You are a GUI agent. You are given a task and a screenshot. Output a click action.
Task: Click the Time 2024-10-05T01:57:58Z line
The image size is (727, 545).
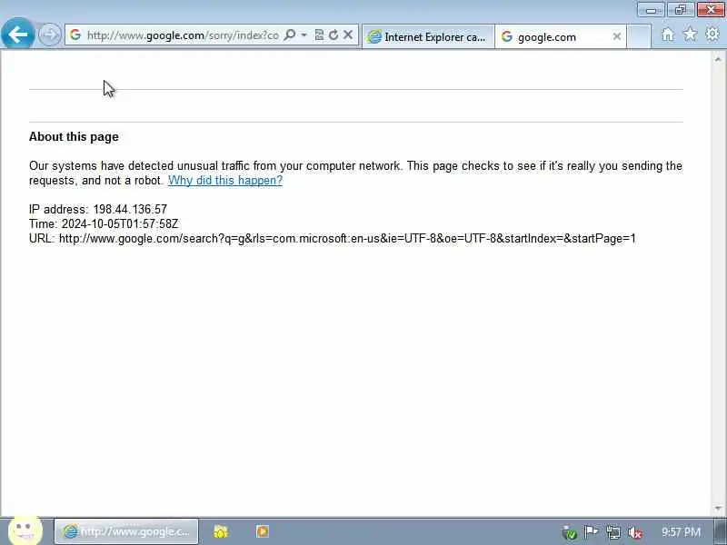tap(104, 223)
